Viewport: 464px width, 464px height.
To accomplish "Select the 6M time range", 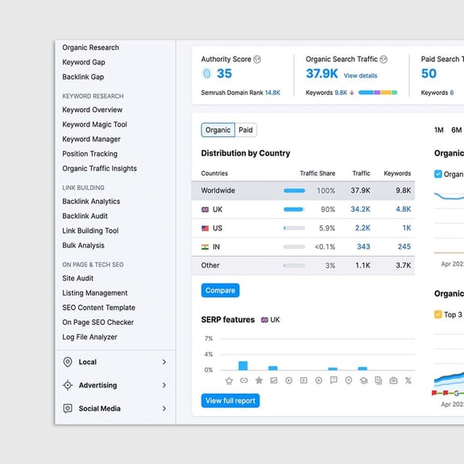I will [x=456, y=130].
